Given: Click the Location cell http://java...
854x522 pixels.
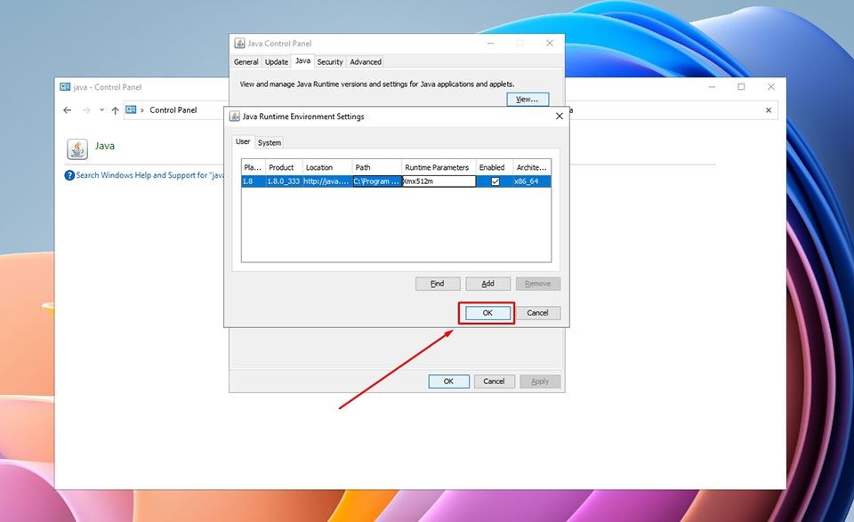Looking at the screenshot, I should 326,181.
